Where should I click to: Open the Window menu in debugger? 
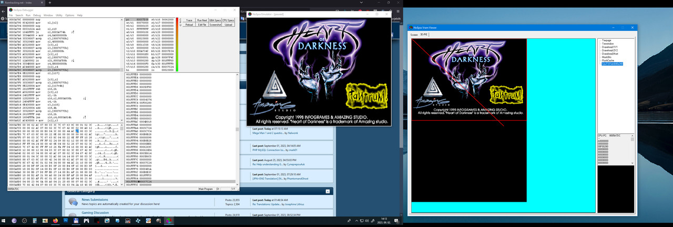(x=48, y=15)
